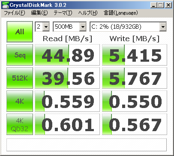
Task: Open the 編集(E) menu
Action: click(39, 13)
